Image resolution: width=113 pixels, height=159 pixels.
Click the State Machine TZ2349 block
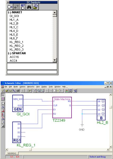[62, 107]
